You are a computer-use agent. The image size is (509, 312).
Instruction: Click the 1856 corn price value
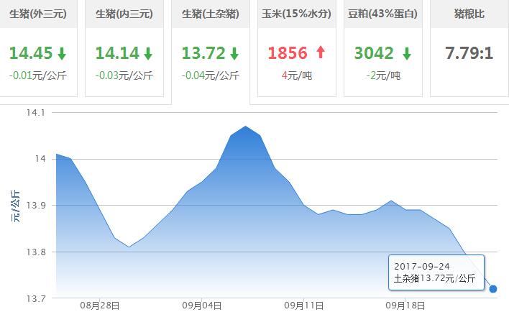click(x=288, y=53)
